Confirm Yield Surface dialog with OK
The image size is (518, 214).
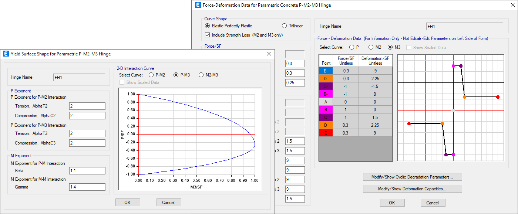pyautogui.click(x=128, y=202)
